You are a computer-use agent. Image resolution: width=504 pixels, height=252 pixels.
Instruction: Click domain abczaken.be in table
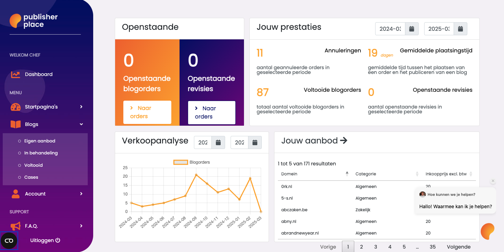294,210
